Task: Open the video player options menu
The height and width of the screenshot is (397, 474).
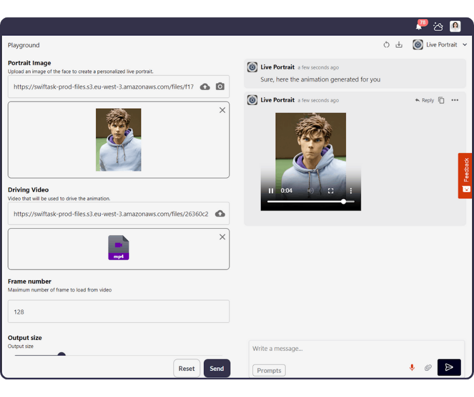Action: [350, 191]
